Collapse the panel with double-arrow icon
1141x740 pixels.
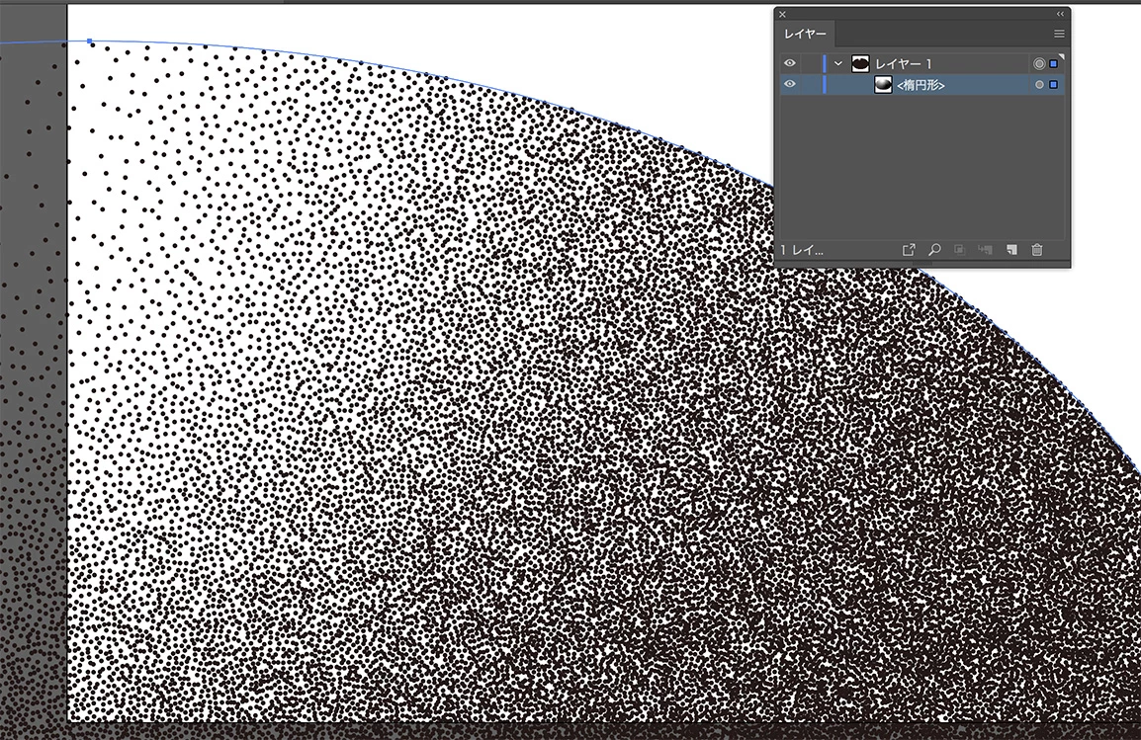coord(1060,14)
